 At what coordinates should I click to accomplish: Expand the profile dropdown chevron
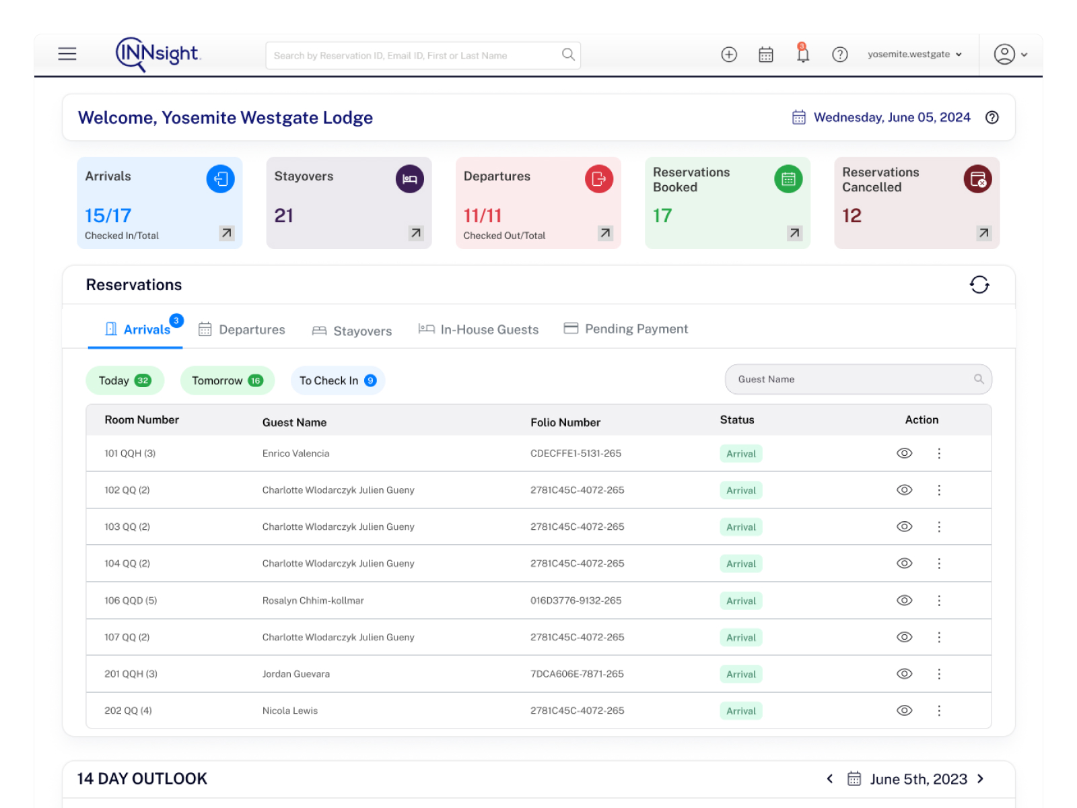[x=1024, y=55]
